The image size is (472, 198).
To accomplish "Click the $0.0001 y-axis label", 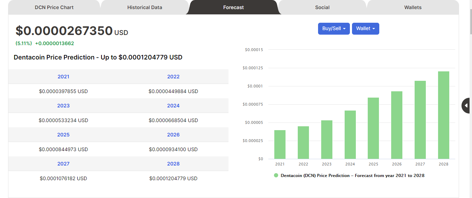I will tap(255, 86).
